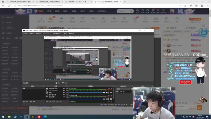Mute the second mixer channel speaker icon
Screen dimensions: 211x119
tap(107, 99)
